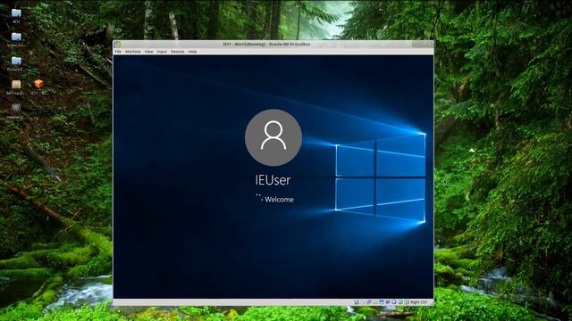Open the Input menu

tap(162, 52)
